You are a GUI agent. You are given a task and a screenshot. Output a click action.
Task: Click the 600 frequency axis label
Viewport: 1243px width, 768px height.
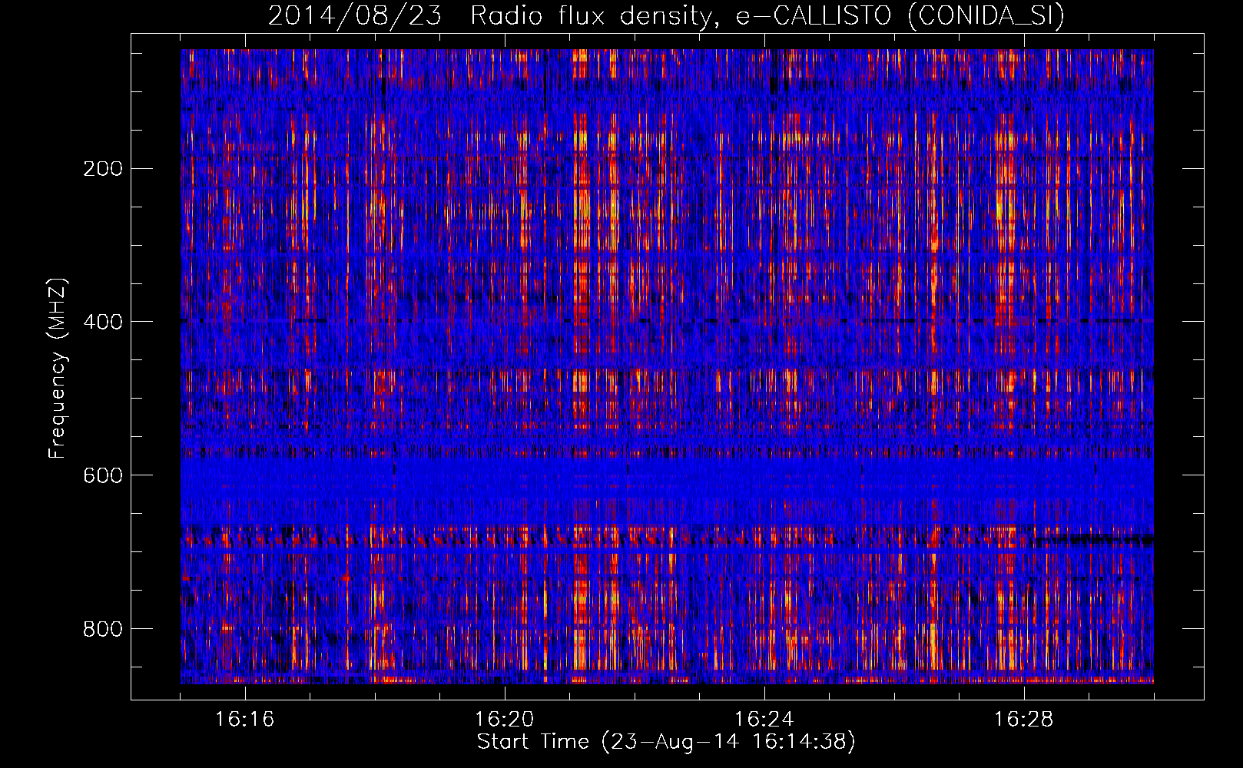tap(103, 475)
